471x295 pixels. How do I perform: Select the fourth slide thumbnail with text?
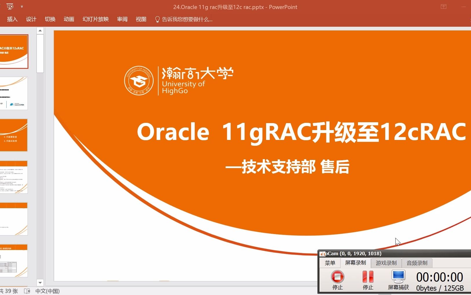pos(14,177)
